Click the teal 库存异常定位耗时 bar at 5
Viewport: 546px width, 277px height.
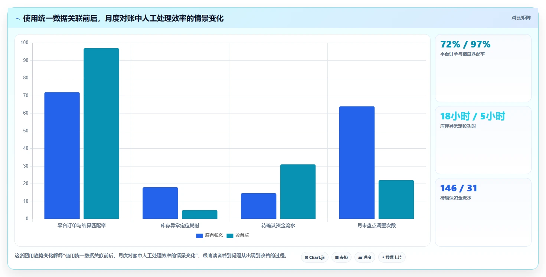pyautogui.click(x=200, y=214)
